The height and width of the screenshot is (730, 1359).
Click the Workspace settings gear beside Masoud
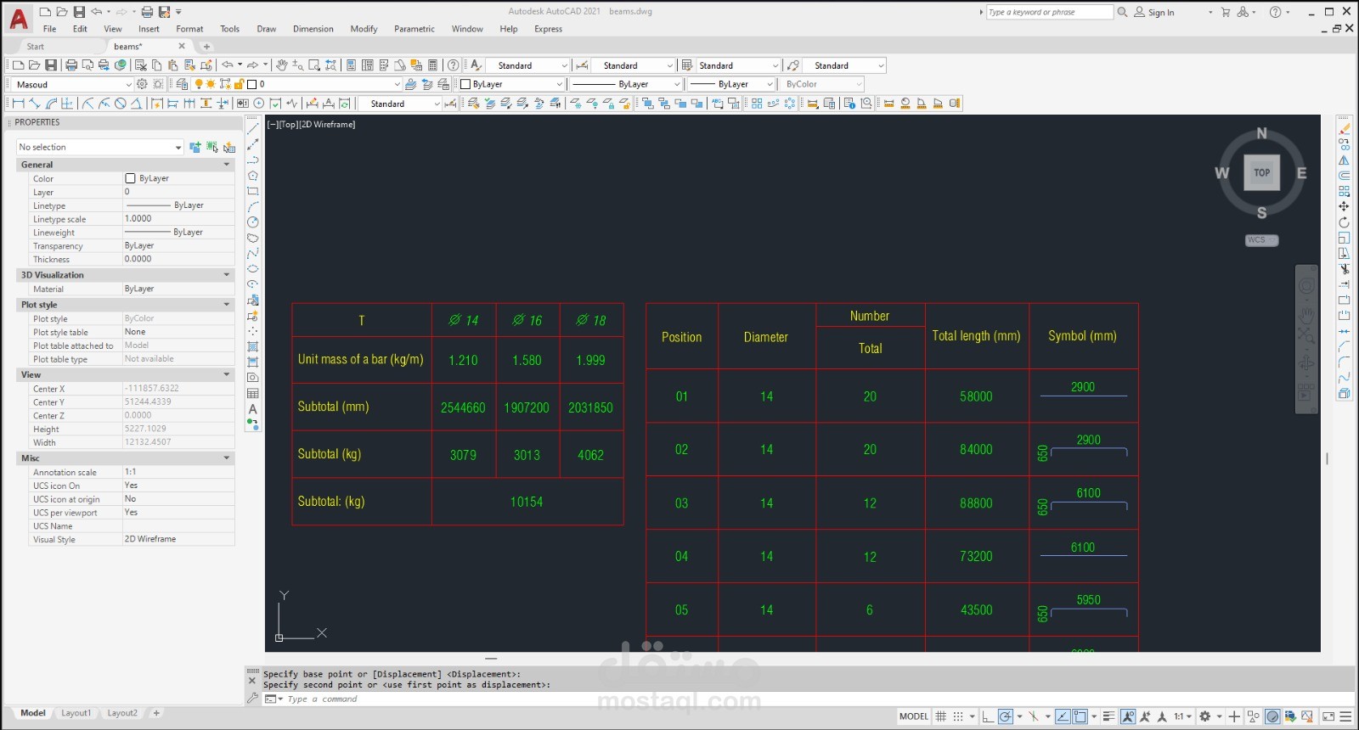pos(142,84)
